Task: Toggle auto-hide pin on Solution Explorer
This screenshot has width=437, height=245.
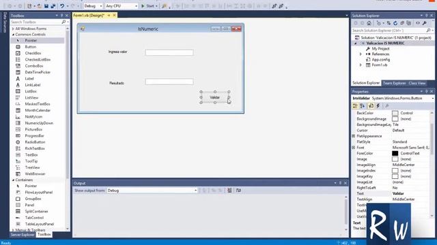Action: [426, 16]
